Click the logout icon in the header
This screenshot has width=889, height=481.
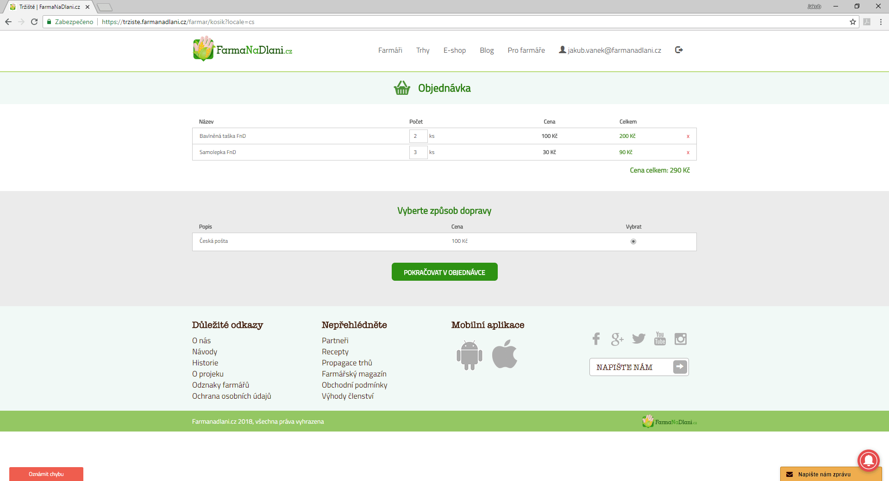[679, 50]
